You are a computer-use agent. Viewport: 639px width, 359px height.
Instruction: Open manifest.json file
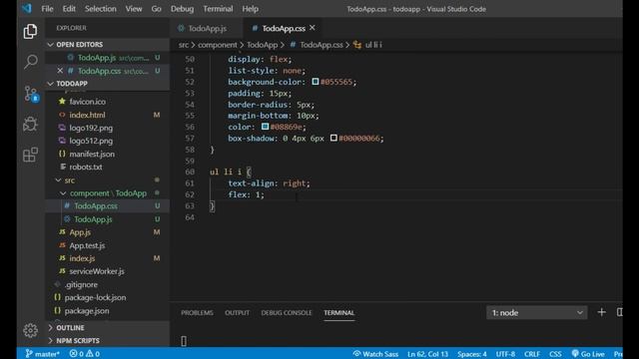pos(92,154)
